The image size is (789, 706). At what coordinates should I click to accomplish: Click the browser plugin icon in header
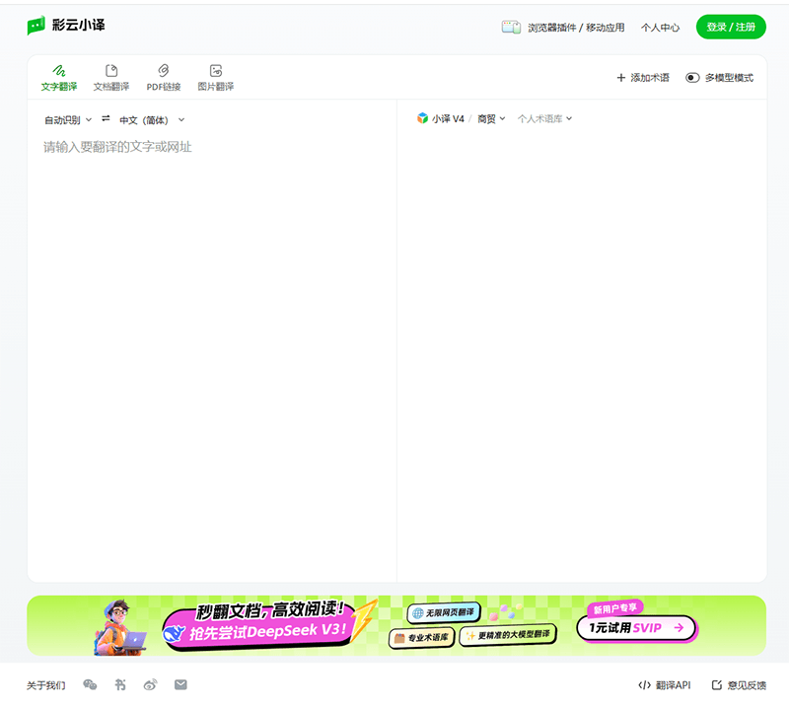(x=510, y=28)
